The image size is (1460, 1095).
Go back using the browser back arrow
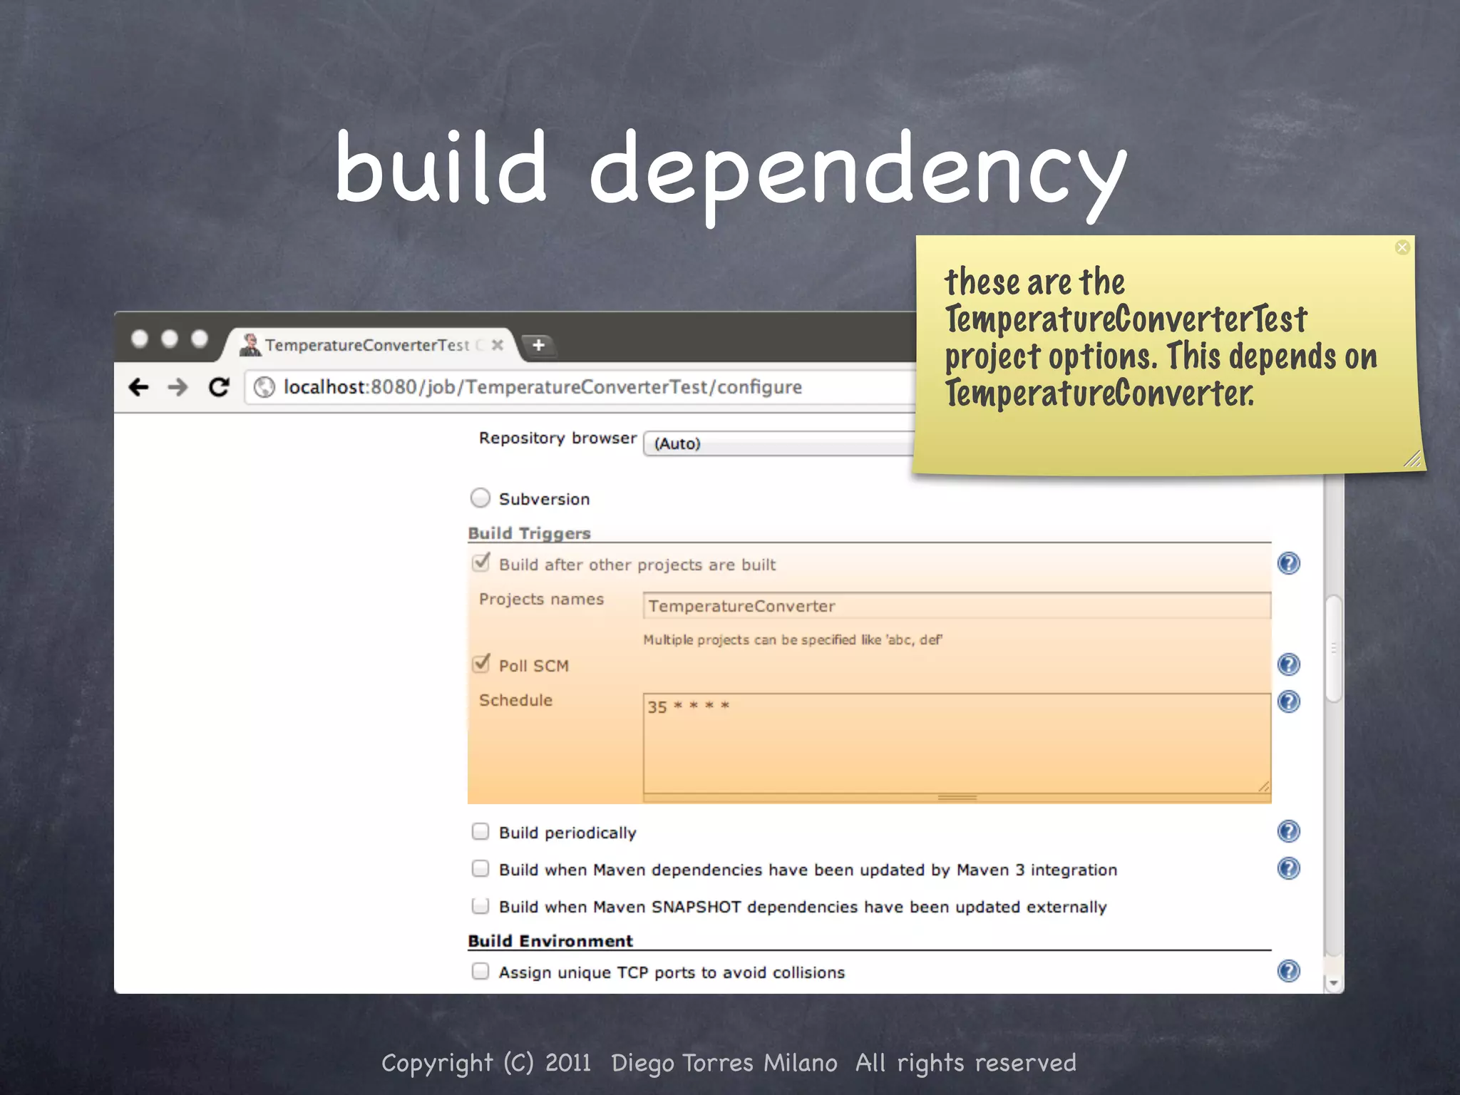[138, 387]
